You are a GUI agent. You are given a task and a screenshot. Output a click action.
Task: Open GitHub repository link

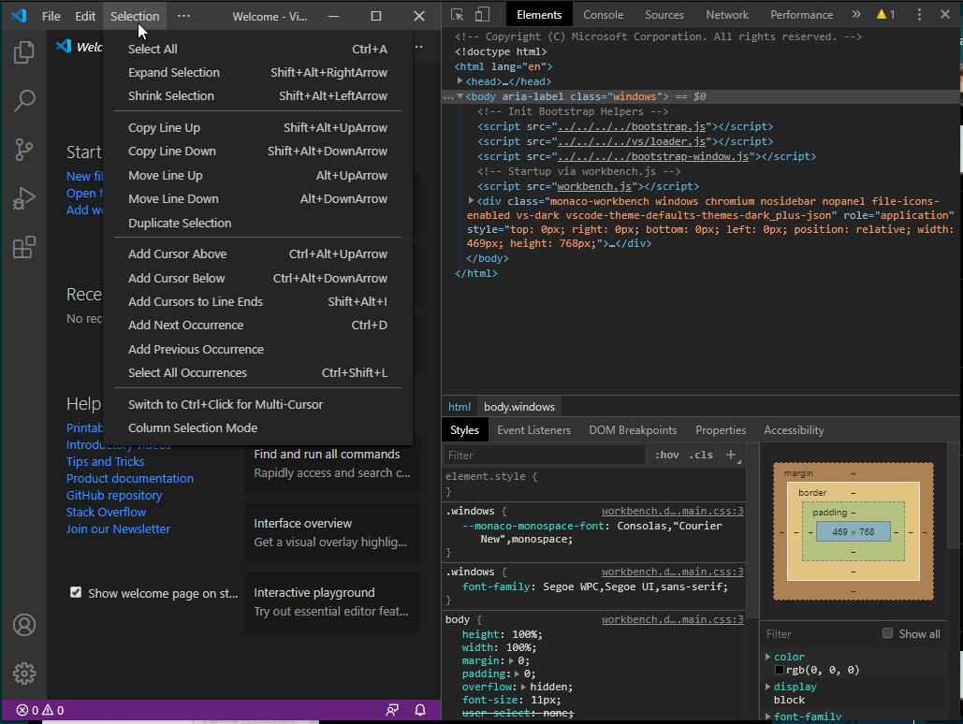coord(114,495)
